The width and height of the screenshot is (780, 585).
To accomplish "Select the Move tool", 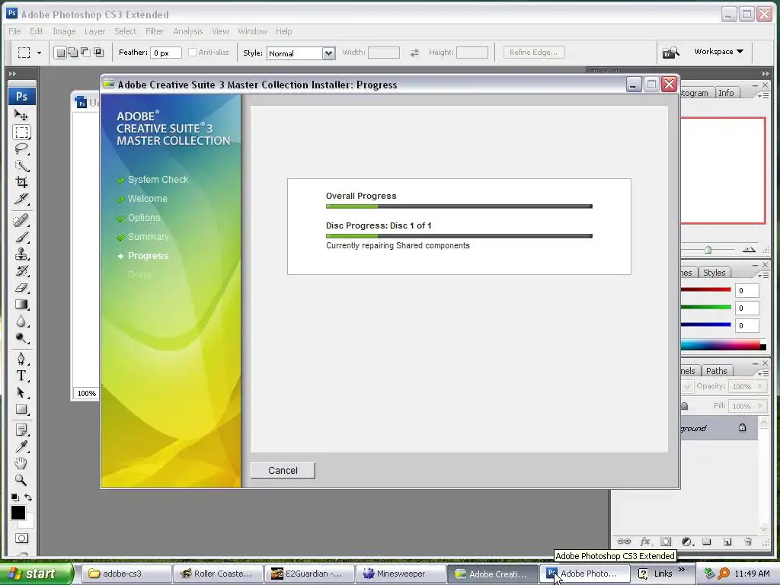I will coord(21,115).
